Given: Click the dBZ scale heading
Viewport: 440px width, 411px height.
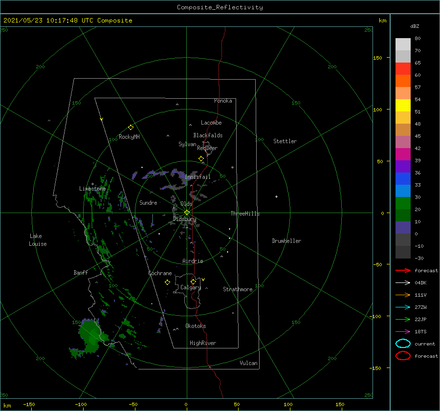Looking at the screenshot, I should tap(415, 26).
